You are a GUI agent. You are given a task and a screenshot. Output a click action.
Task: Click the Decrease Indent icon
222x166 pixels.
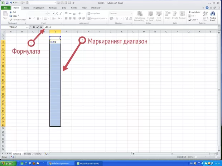pyautogui.click(x=80, y=19)
